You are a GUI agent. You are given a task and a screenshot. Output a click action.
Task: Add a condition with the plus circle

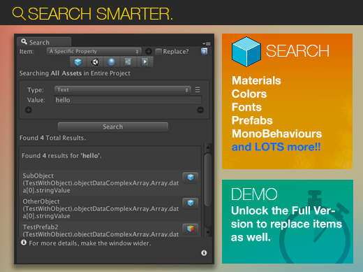click(29, 110)
